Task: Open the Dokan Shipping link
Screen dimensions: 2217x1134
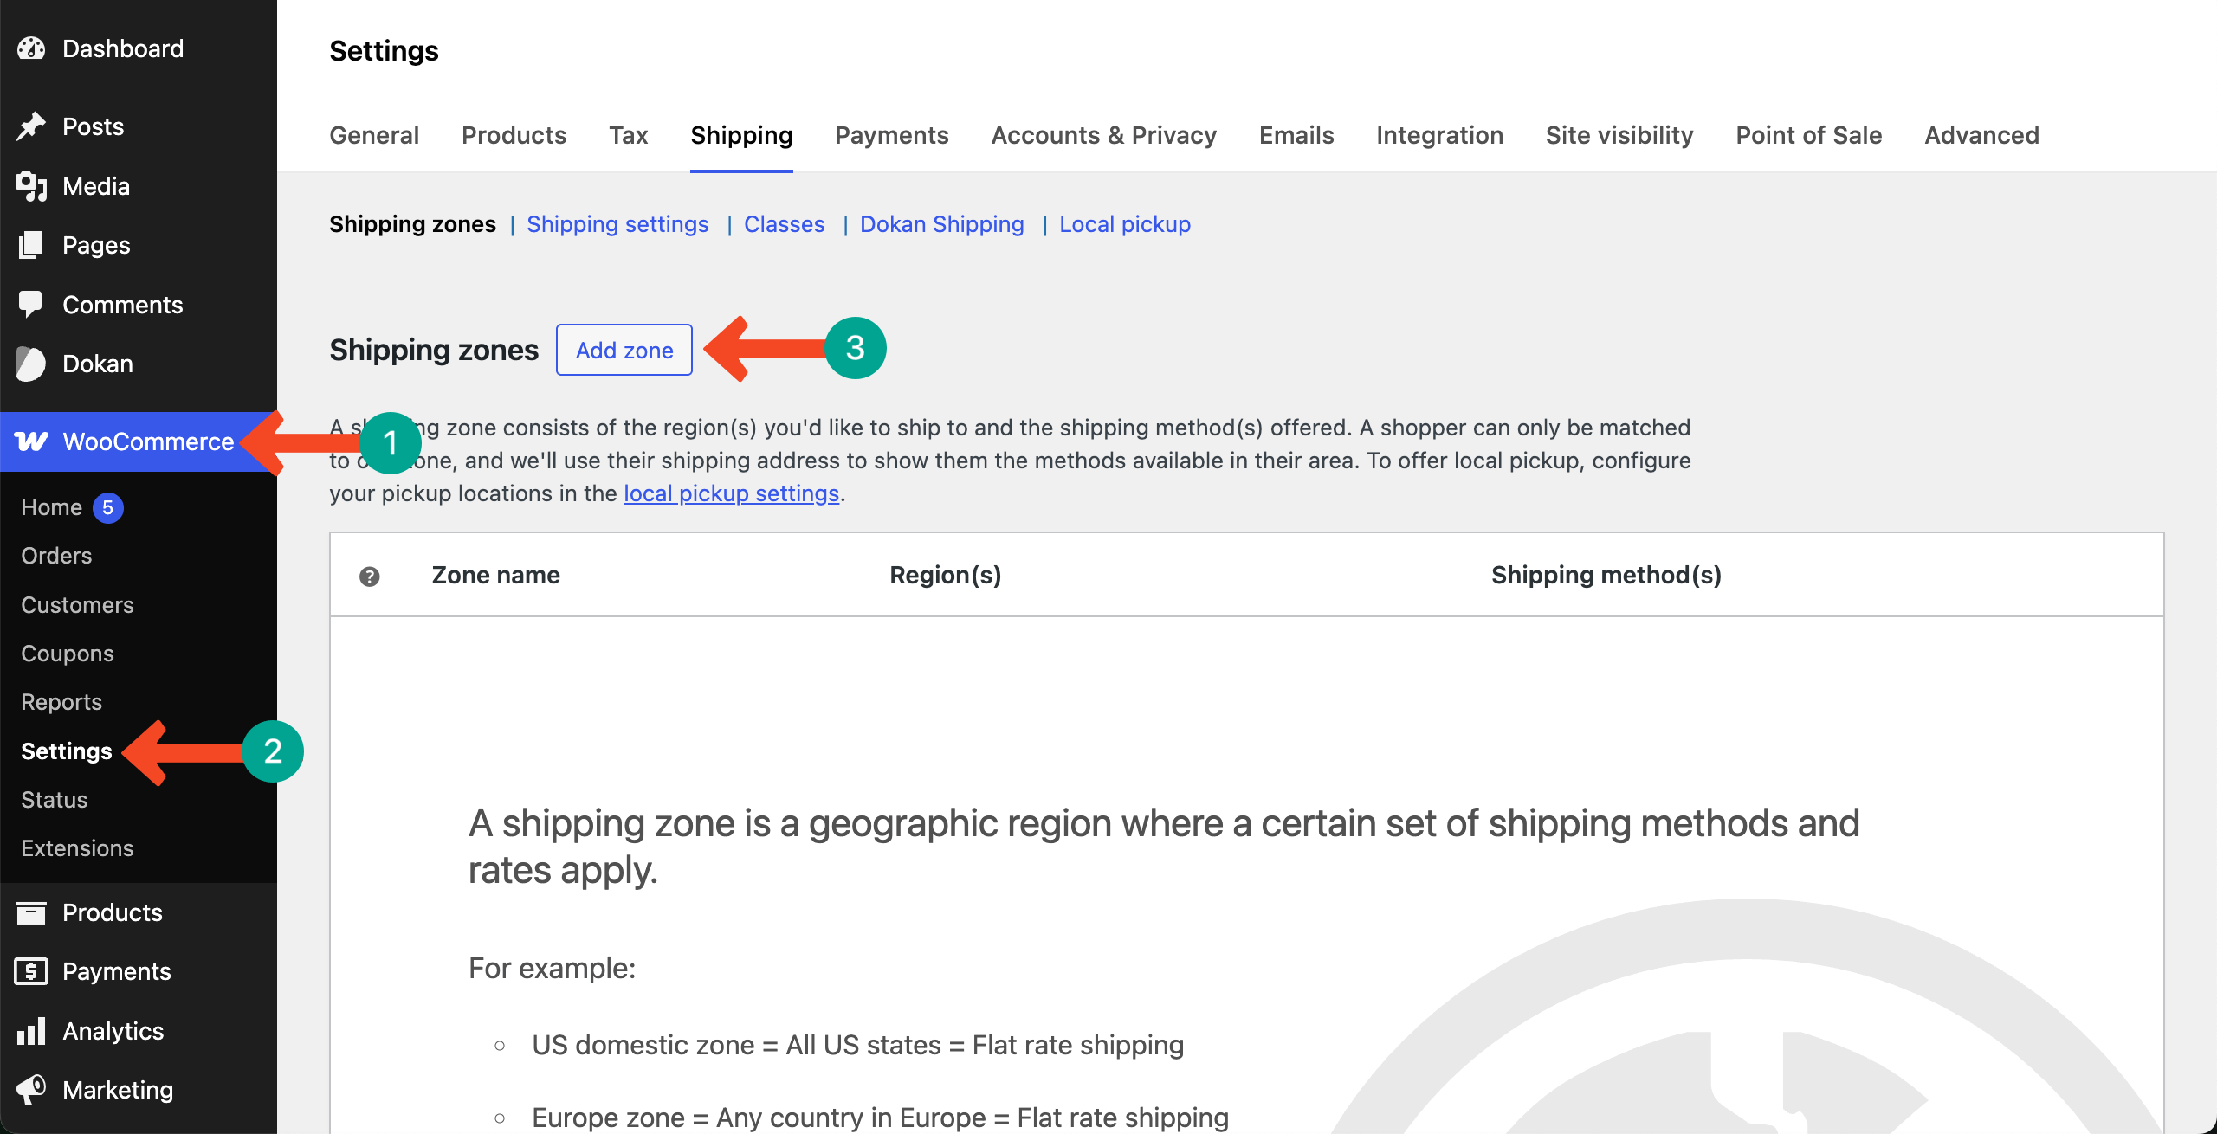Action: (x=941, y=224)
